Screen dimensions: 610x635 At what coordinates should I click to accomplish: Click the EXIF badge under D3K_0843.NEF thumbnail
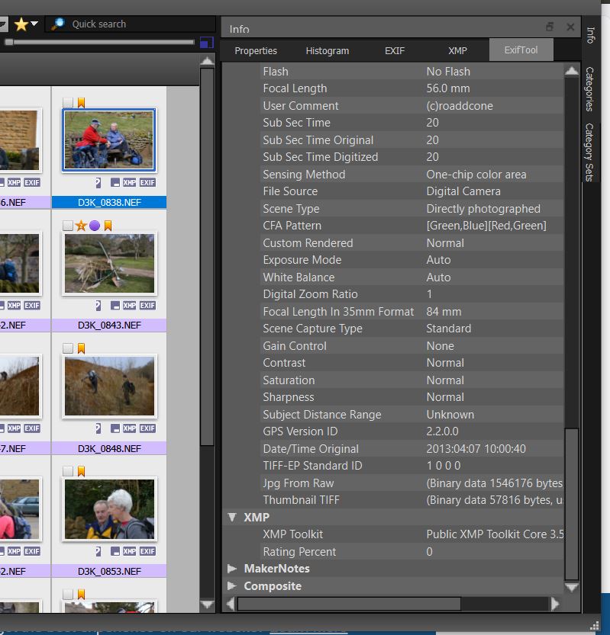[147, 305]
